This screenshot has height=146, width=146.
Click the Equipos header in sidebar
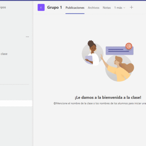[x=3, y=7]
